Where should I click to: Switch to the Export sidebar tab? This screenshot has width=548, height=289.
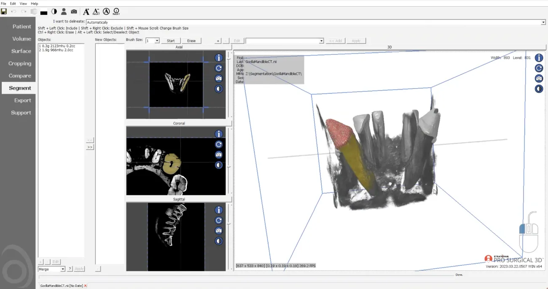click(22, 100)
